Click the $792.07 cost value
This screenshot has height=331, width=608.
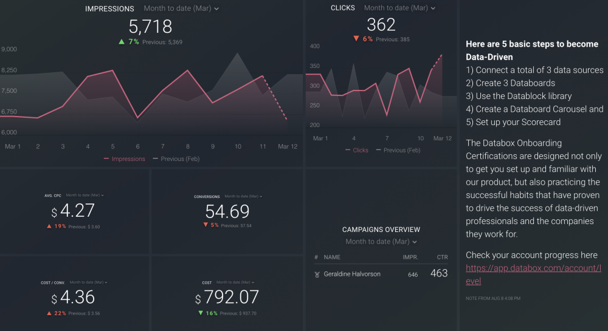[x=227, y=298]
